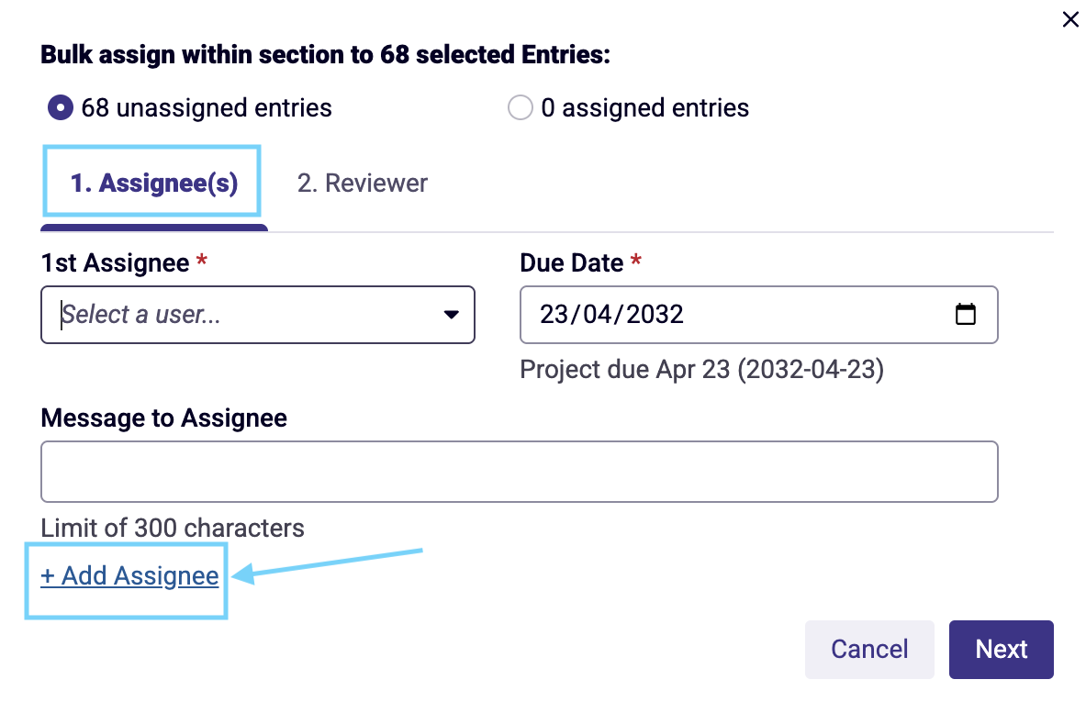Click the 'Message to Assignee' field label

point(164,418)
